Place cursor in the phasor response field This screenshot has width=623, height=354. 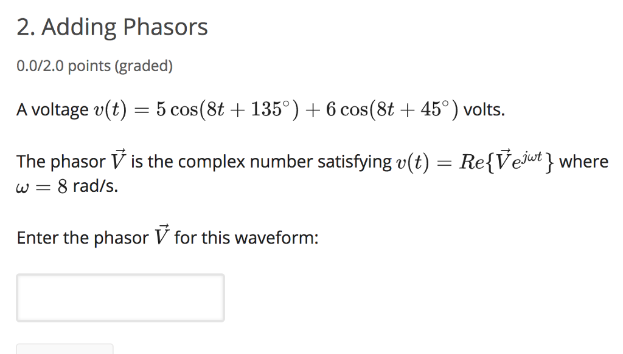point(120,298)
